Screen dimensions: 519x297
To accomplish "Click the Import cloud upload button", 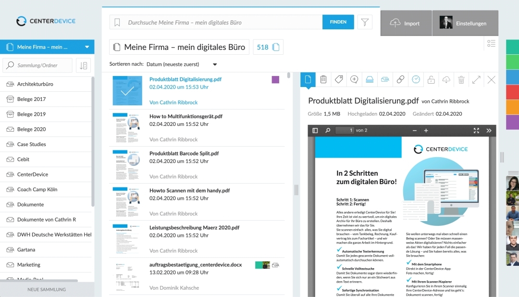I will click(x=406, y=23).
